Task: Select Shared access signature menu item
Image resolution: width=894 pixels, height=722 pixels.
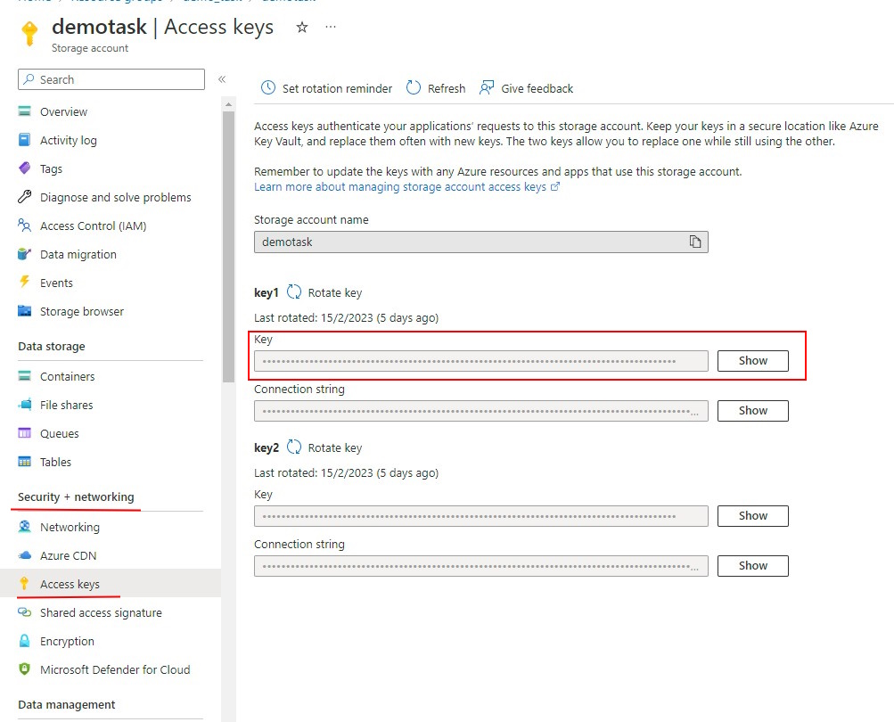Action: 101,612
